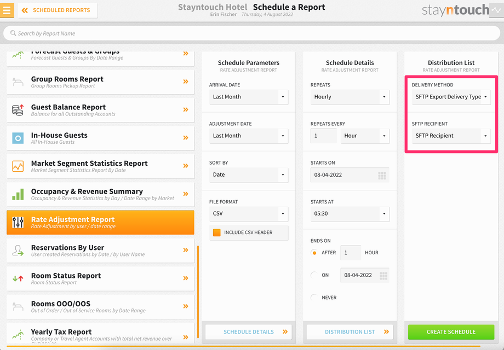The width and height of the screenshot is (504, 350).
Task: Open Group Rooms Report via its chevron
Action: [x=186, y=81]
